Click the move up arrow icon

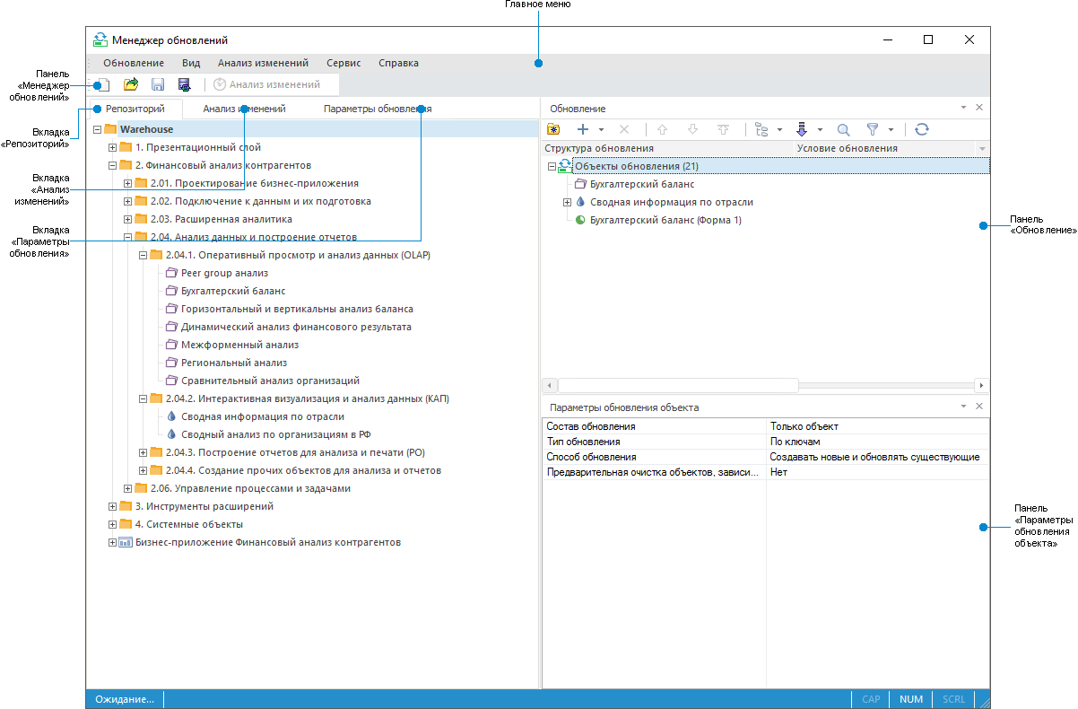pyautogui.click(x=662, y=129)
